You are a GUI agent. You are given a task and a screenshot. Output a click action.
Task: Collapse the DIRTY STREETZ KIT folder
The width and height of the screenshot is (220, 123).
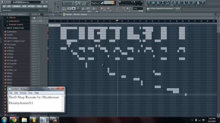coord(15,28)
